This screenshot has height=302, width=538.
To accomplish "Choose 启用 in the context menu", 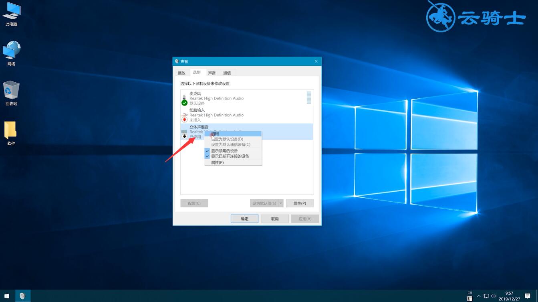I will 233,134.
